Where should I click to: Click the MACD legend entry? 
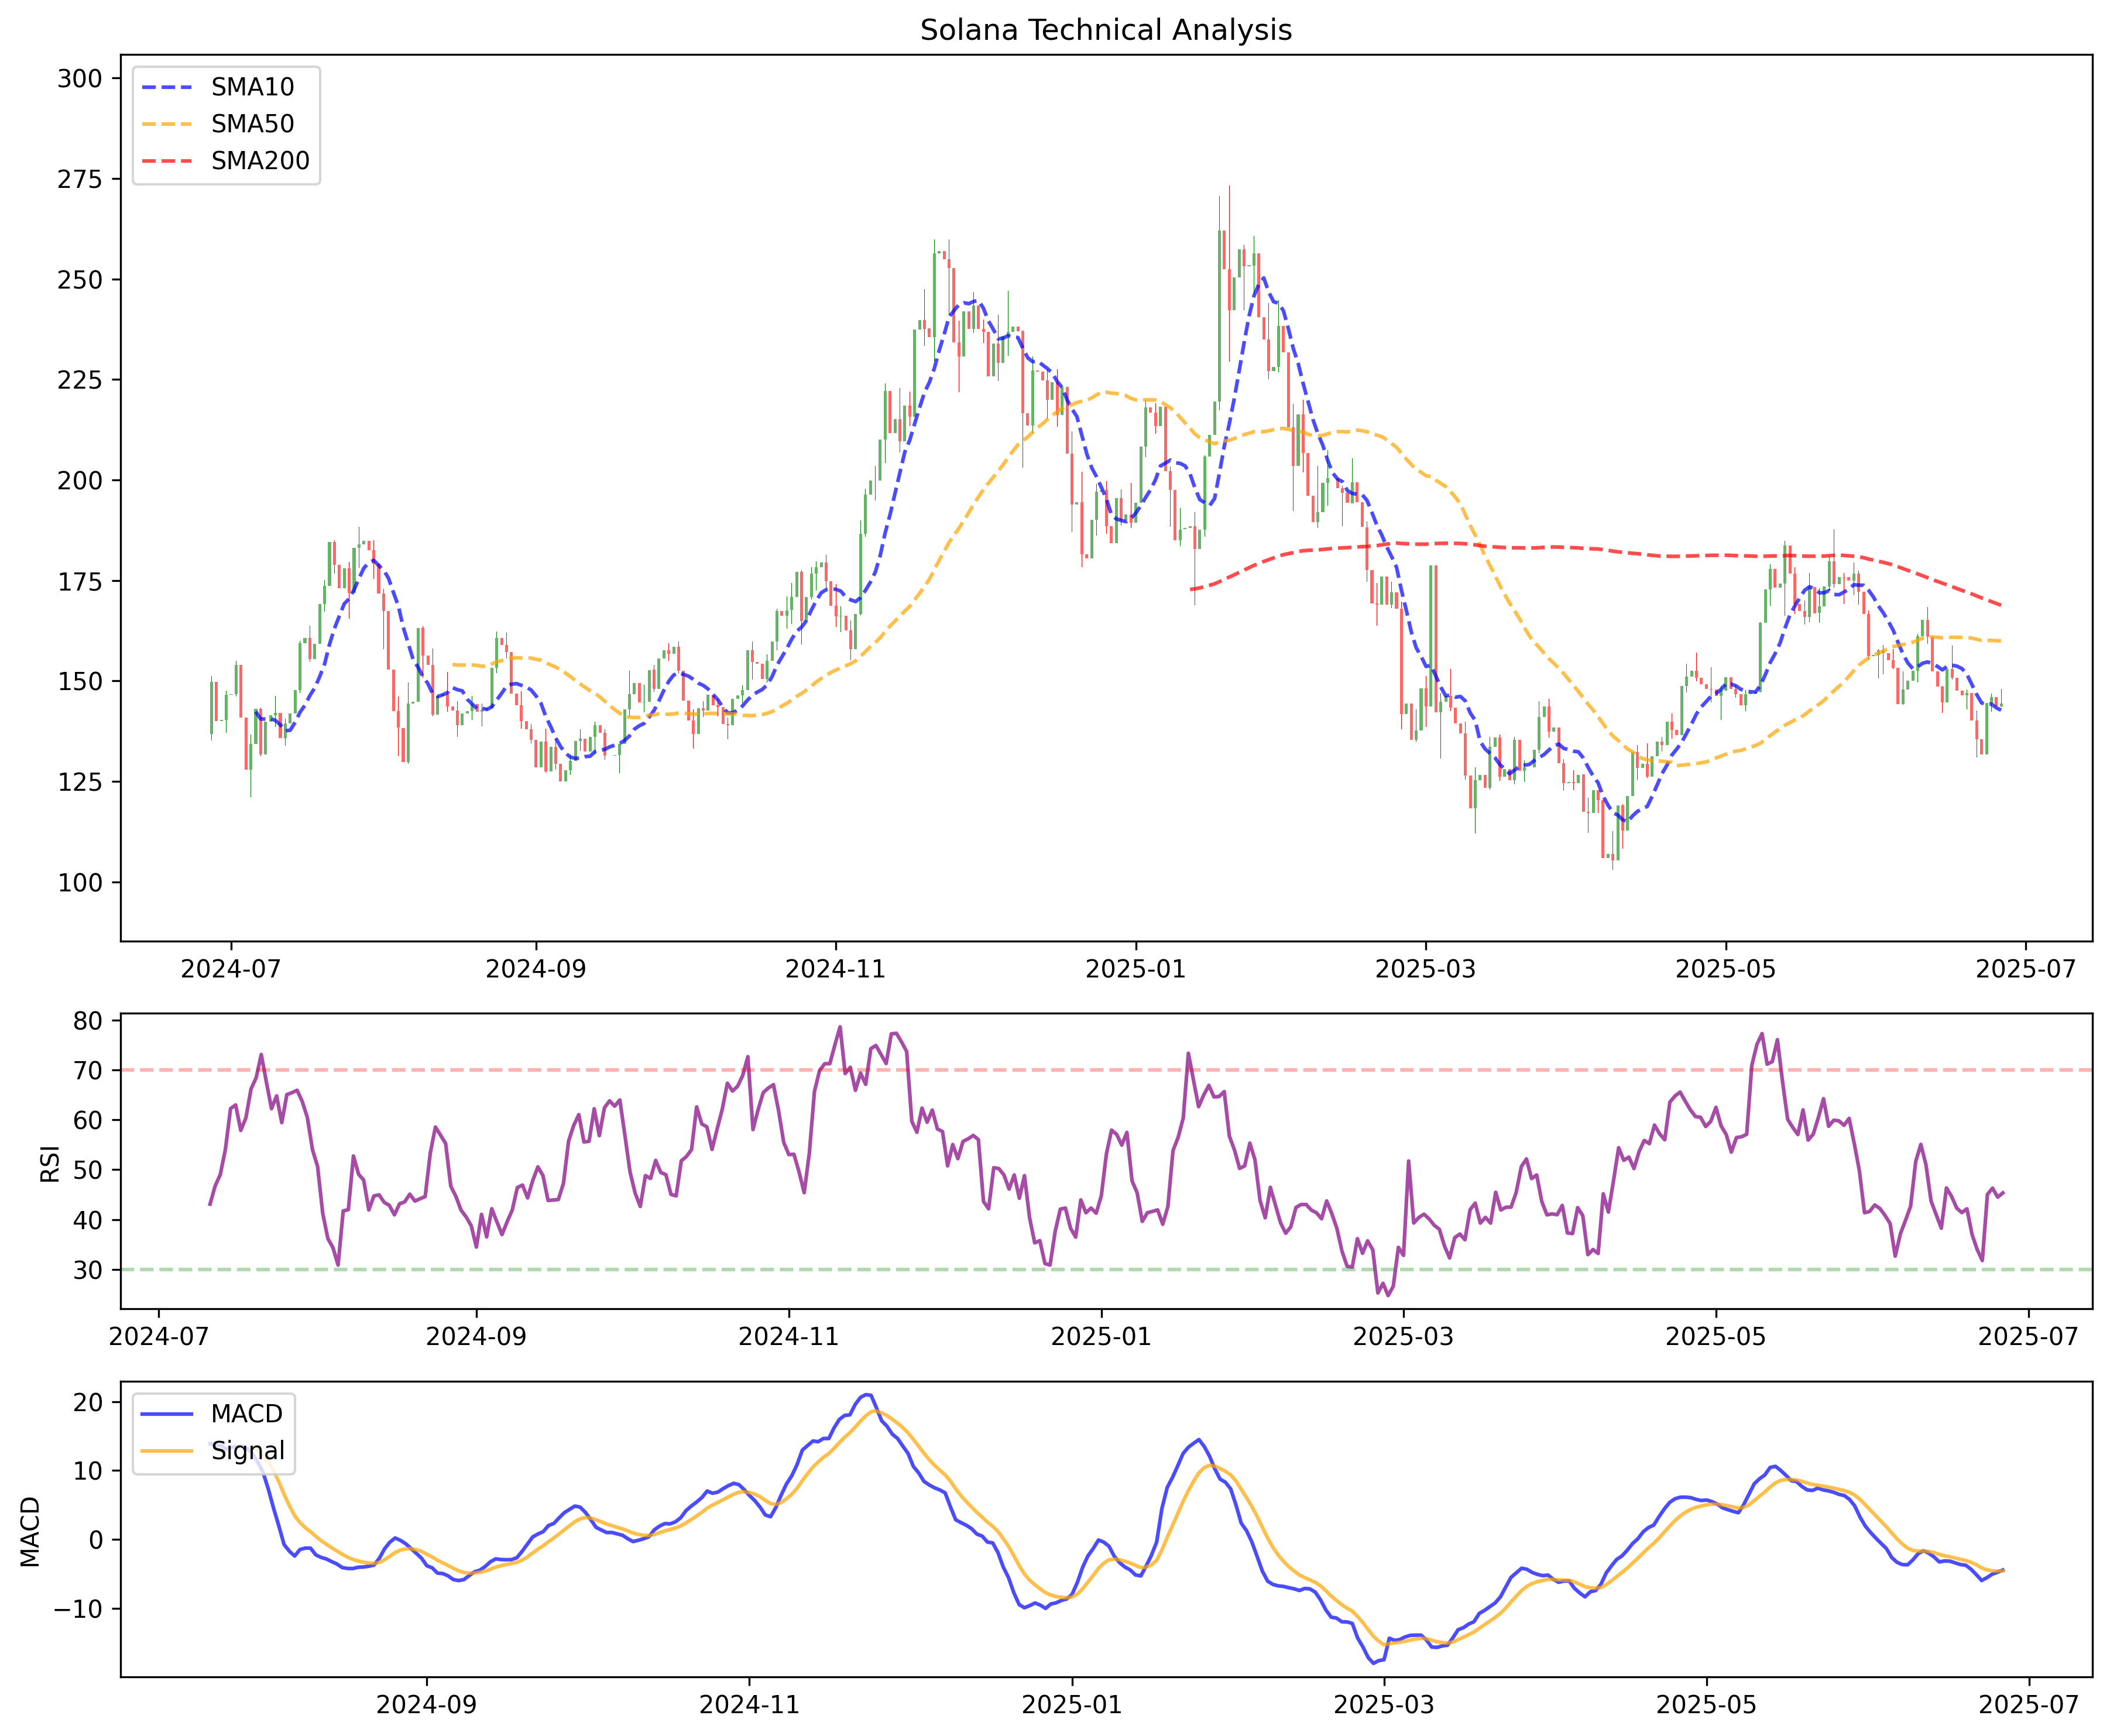(246, 1414)
